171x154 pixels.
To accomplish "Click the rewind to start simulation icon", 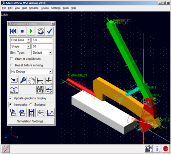I will (x=13, y=31).
